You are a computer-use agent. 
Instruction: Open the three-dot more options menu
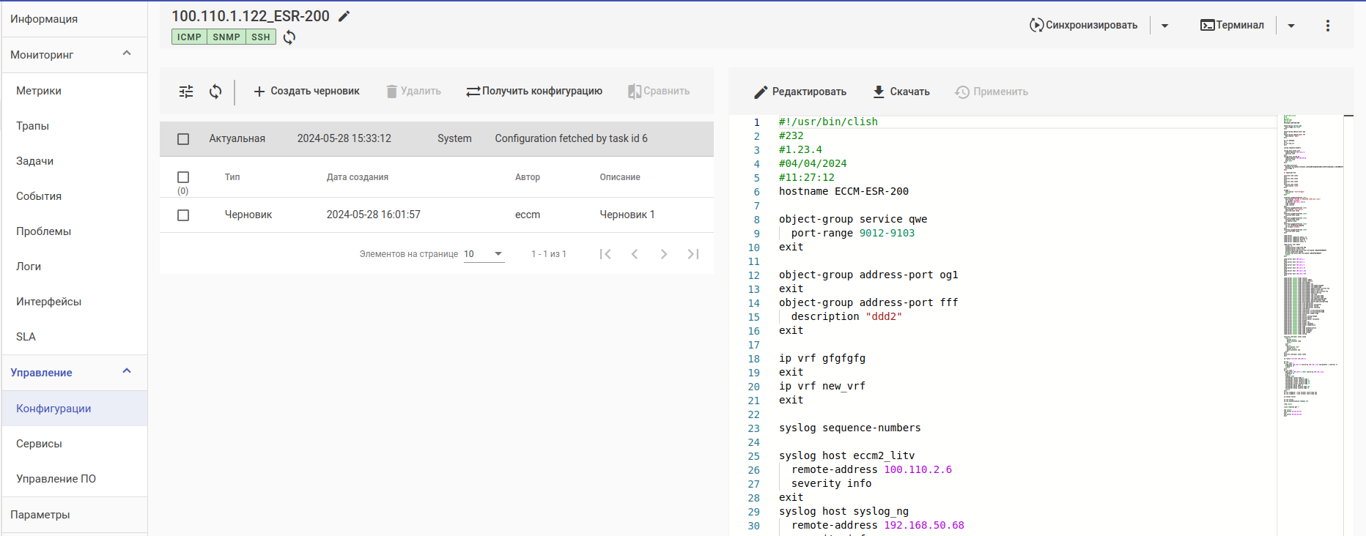1327,26
